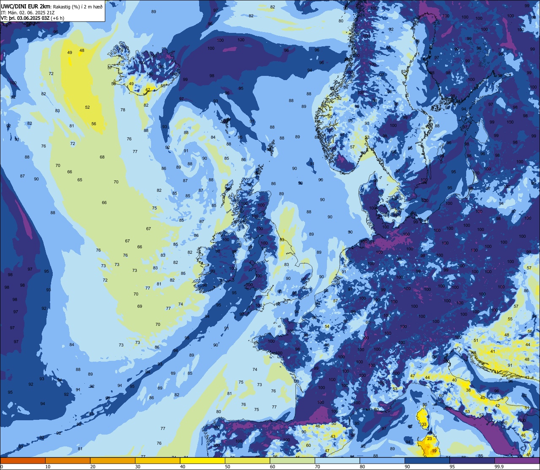Click the 10–20 orange legend swatch
Viewport: 540px width, 470px height.
67,460
